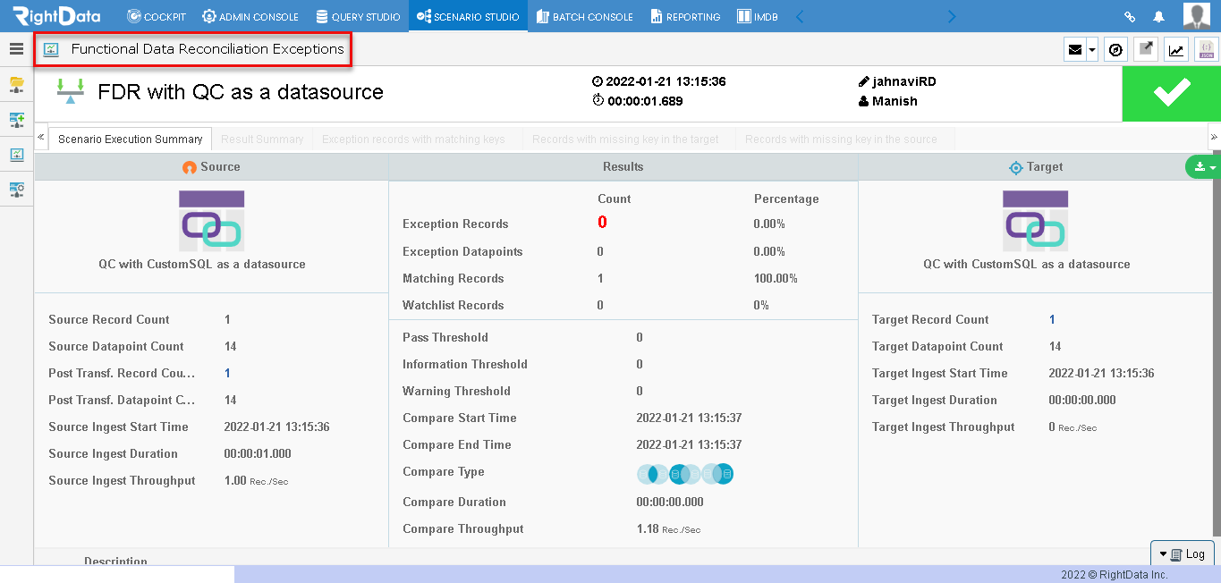The width and height of the screenshot is (1221, 583).
Task: Open the trend line chart icon
Action: [1176, 50]
